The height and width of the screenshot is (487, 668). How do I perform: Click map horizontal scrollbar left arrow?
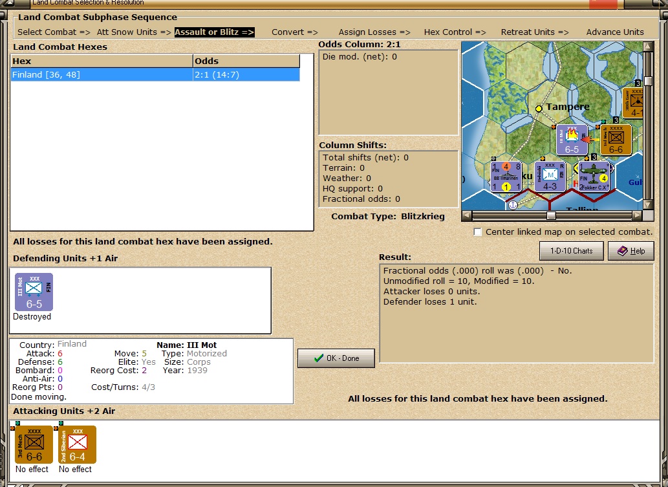(467, 215)
